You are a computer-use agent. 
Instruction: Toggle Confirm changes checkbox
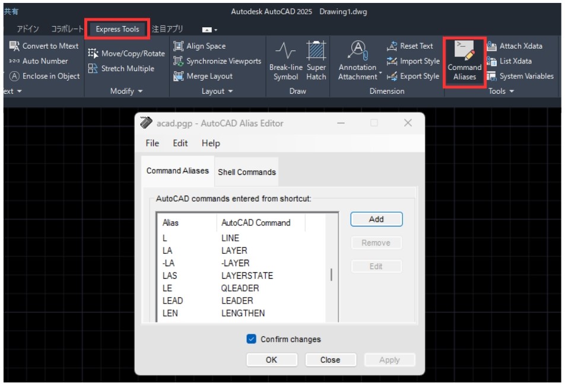pyautogui.click(x=251, y=339)
